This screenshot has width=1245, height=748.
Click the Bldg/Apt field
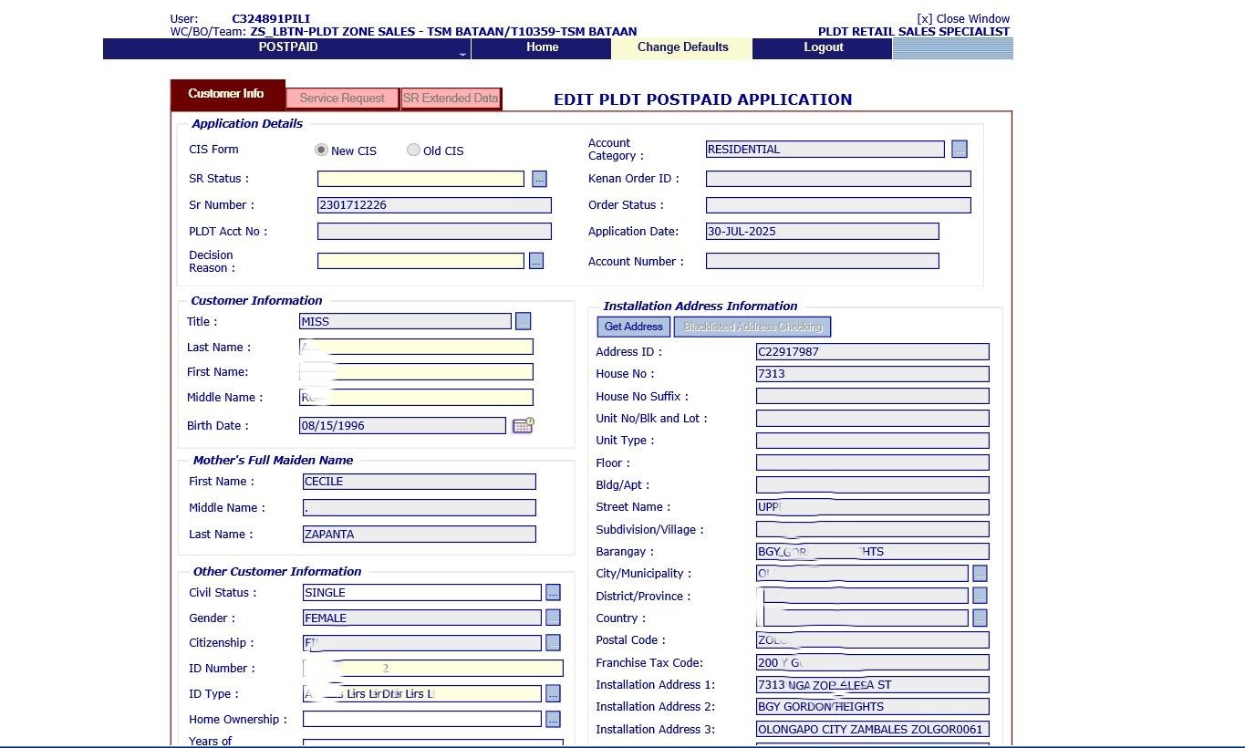[873, 485]
